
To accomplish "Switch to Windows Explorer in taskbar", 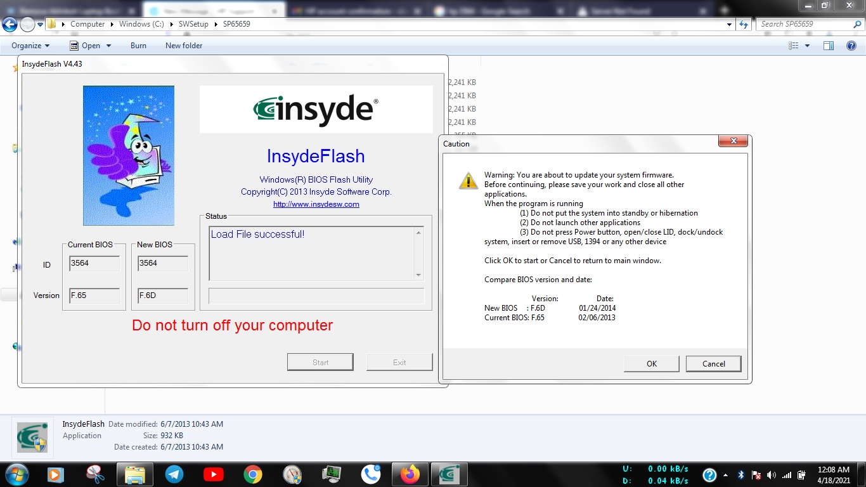I will point(135,474).
